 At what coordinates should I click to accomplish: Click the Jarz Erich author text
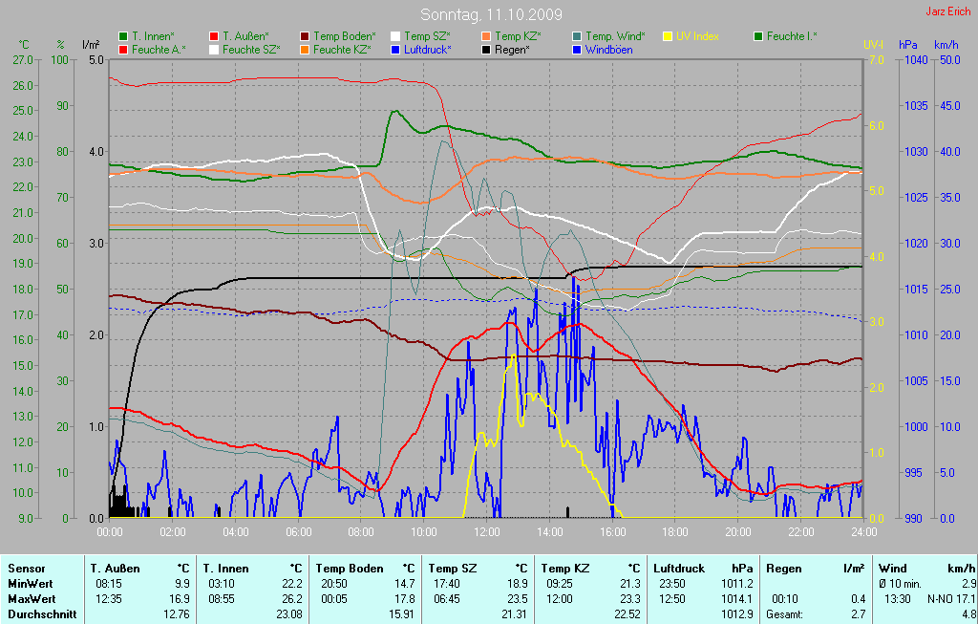(948, 12)
